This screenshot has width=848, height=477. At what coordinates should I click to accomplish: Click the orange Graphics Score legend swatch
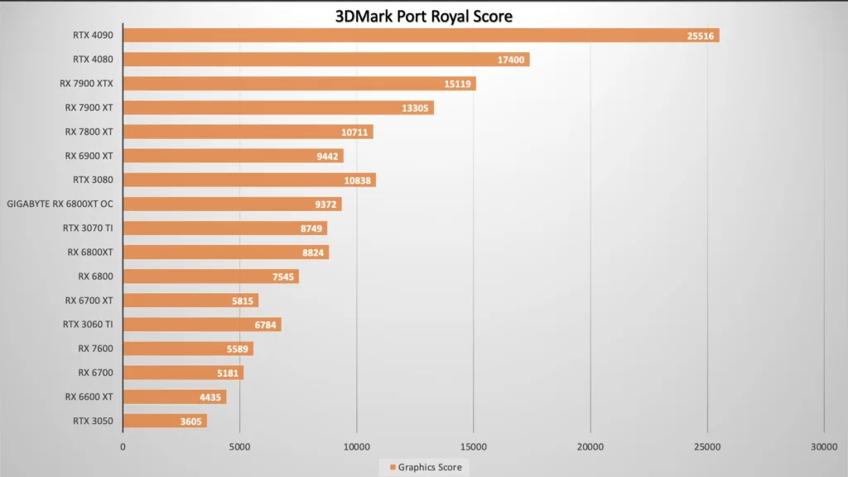392,467
